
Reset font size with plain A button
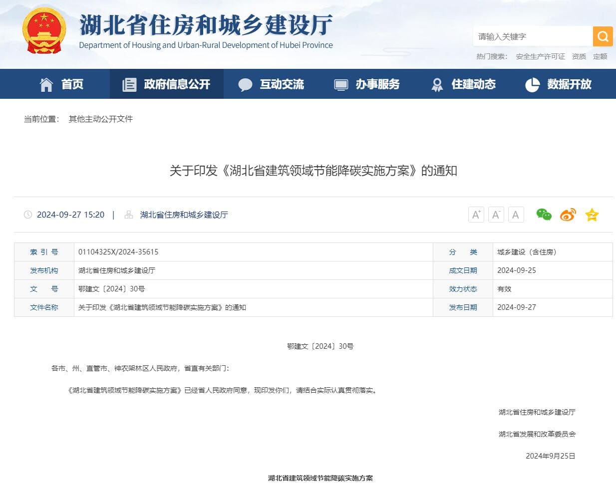pyautogui.click(x=516, y=215)
